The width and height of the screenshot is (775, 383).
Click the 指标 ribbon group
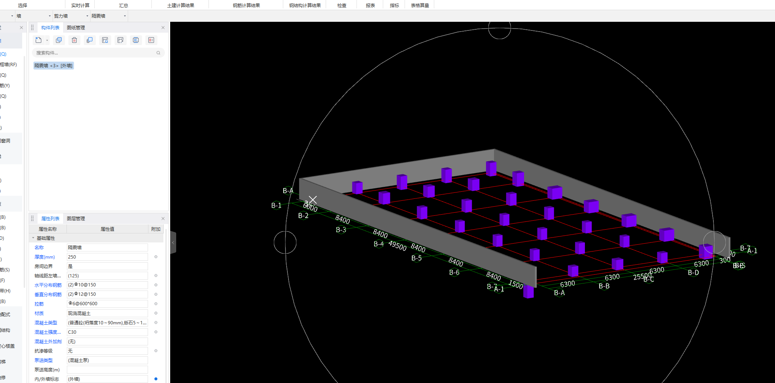[x=394, y=5]
